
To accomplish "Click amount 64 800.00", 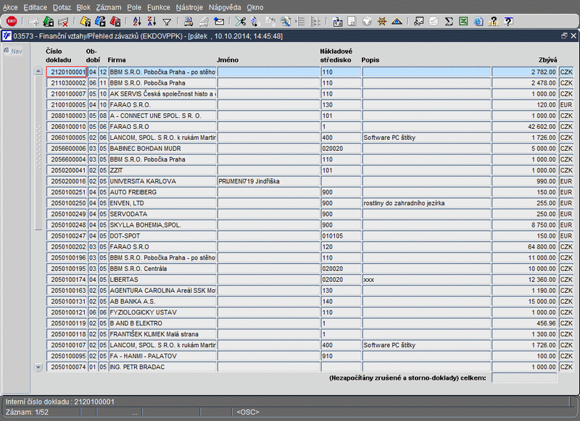I will pos(524,246).
